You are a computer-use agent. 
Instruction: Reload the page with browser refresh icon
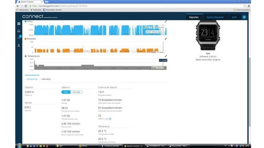click(26, 6)
